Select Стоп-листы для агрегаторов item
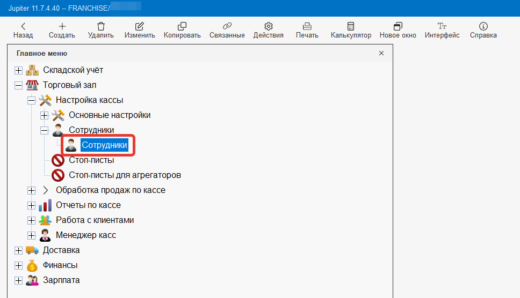 [x=125, y=175]
